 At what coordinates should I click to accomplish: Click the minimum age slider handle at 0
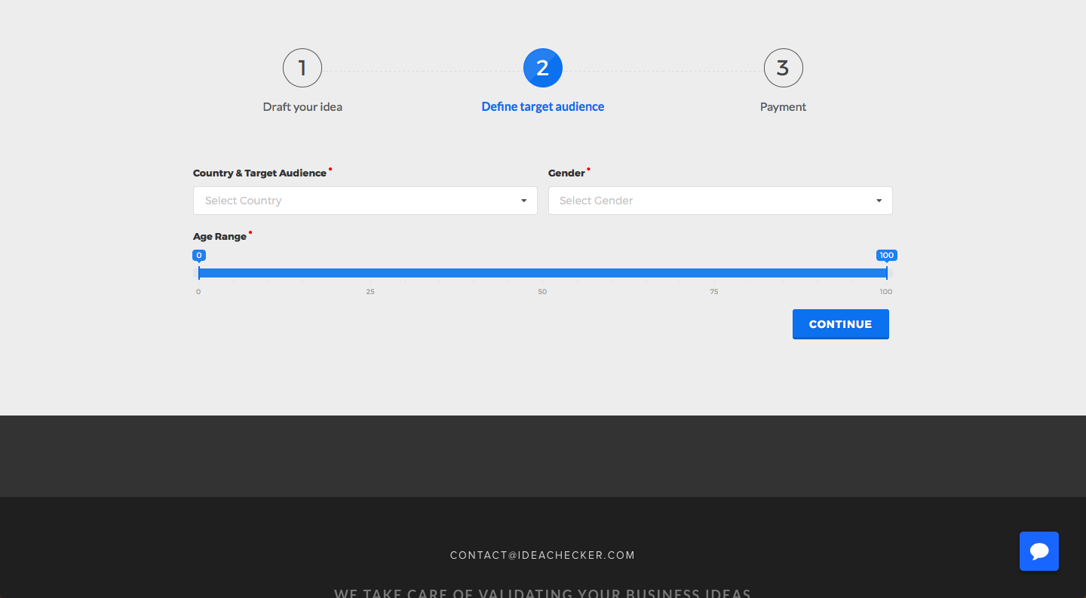pyautogui.click(x=199, y=272)
